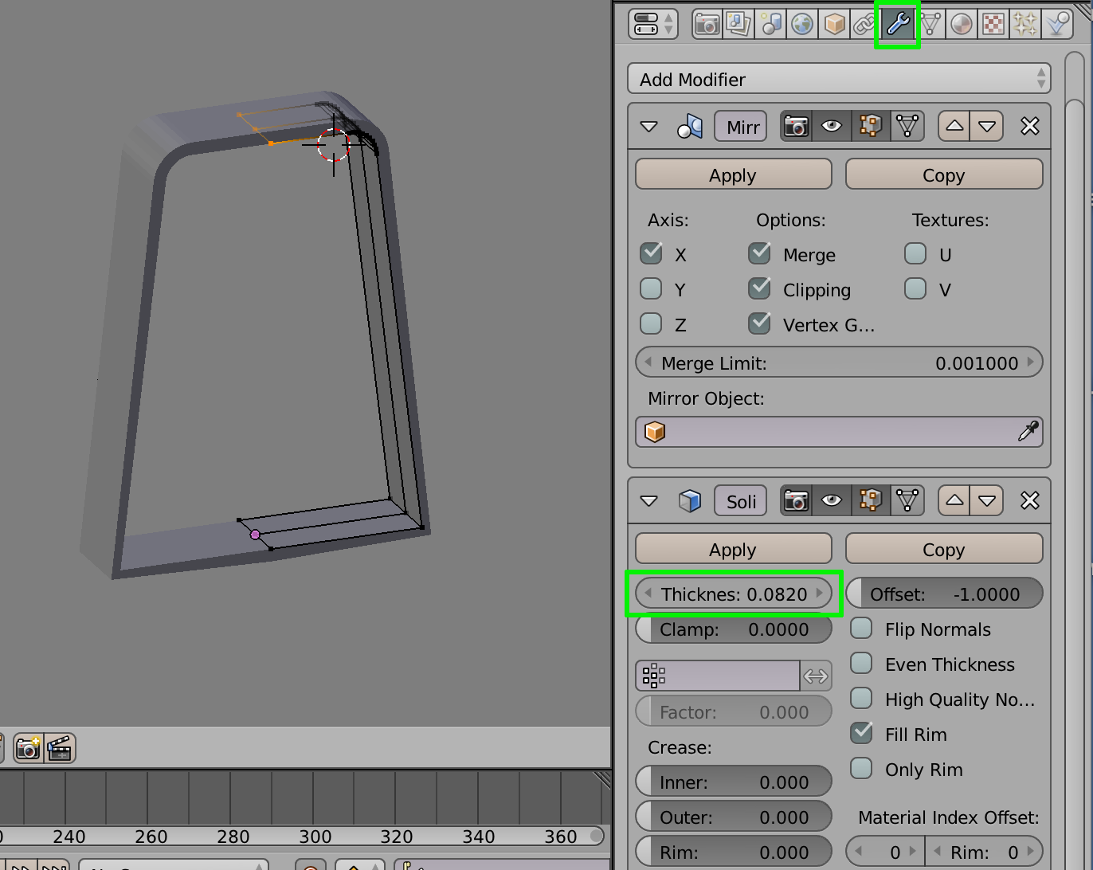1093x870 pixels.
Task: Copy the Mirror modifier
Action: point(944,174)
